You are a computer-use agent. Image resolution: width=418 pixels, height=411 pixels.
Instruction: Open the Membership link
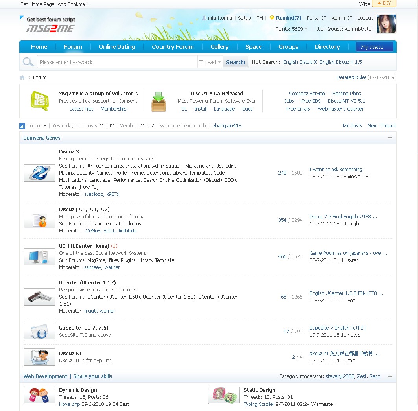(113, 109)
